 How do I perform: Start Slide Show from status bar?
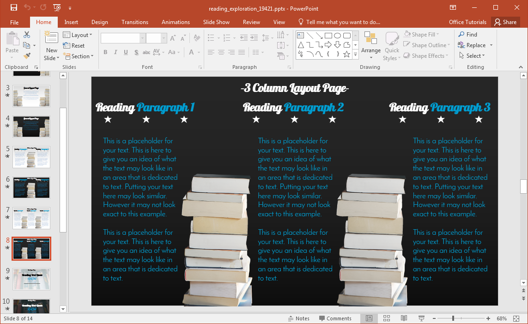(x=421, y=318)
